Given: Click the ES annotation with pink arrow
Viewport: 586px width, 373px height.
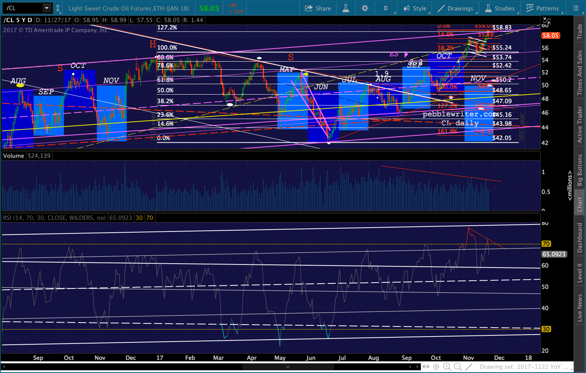Looking at the screenshot, I should click(398, 54).
